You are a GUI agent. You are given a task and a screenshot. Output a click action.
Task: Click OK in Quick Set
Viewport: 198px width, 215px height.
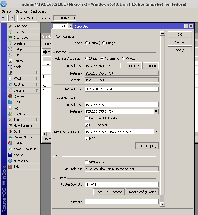pos(180,35)
